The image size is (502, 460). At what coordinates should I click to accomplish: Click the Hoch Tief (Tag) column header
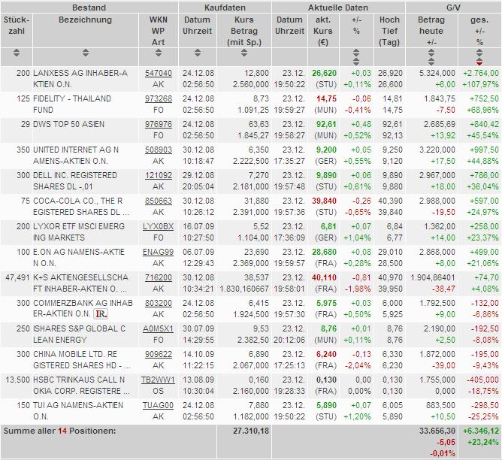point(389,31)
